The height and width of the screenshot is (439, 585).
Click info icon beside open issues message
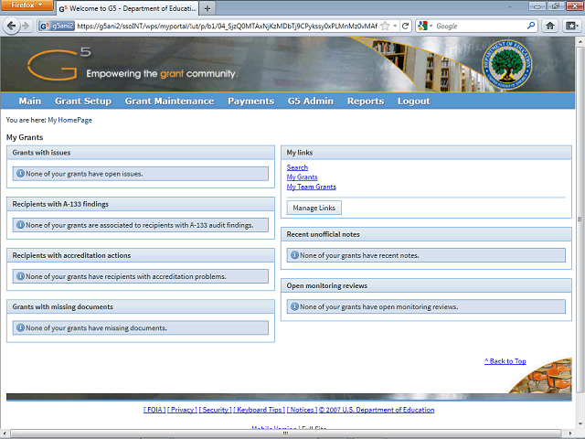(x=20, y=174)
